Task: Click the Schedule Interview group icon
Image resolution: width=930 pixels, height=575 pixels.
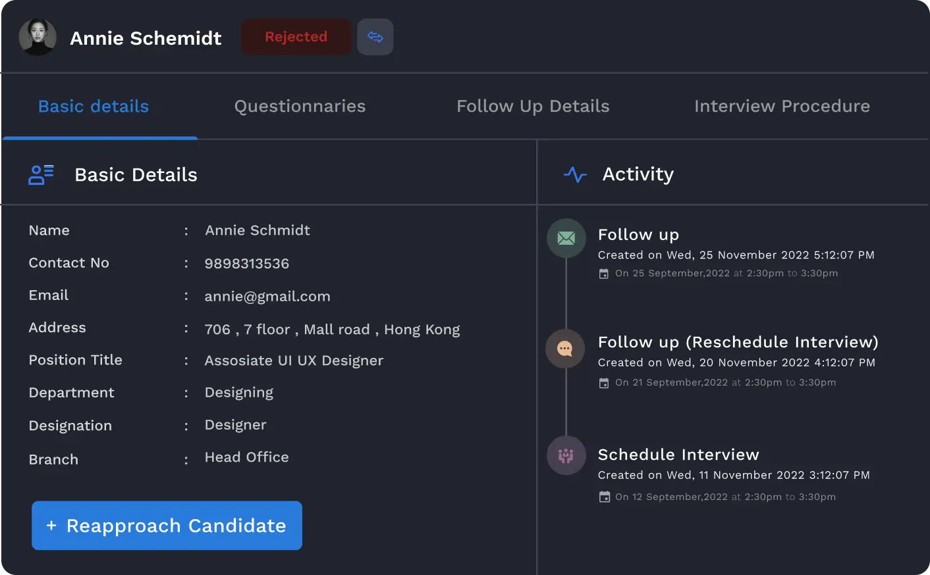Action: 566,455
